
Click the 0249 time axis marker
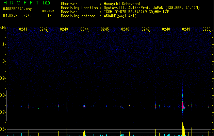tap(186, 29)
